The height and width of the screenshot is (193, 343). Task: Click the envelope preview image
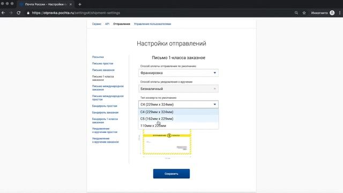click(x=167, y=142)
